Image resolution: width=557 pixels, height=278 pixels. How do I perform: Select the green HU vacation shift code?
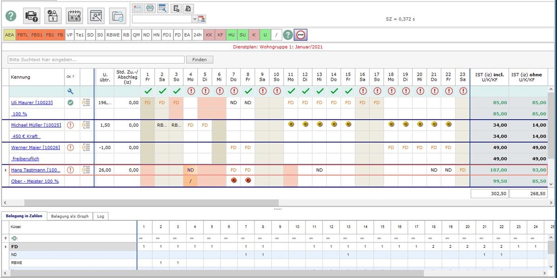pos(231,35)
